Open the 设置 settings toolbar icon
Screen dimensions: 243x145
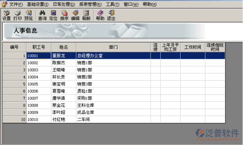(7, 15)
